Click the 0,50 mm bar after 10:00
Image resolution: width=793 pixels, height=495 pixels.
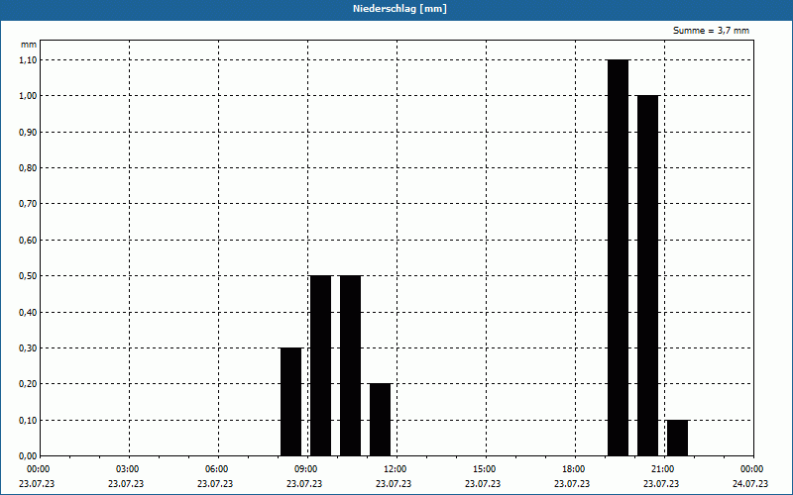(x=351, y=365)
